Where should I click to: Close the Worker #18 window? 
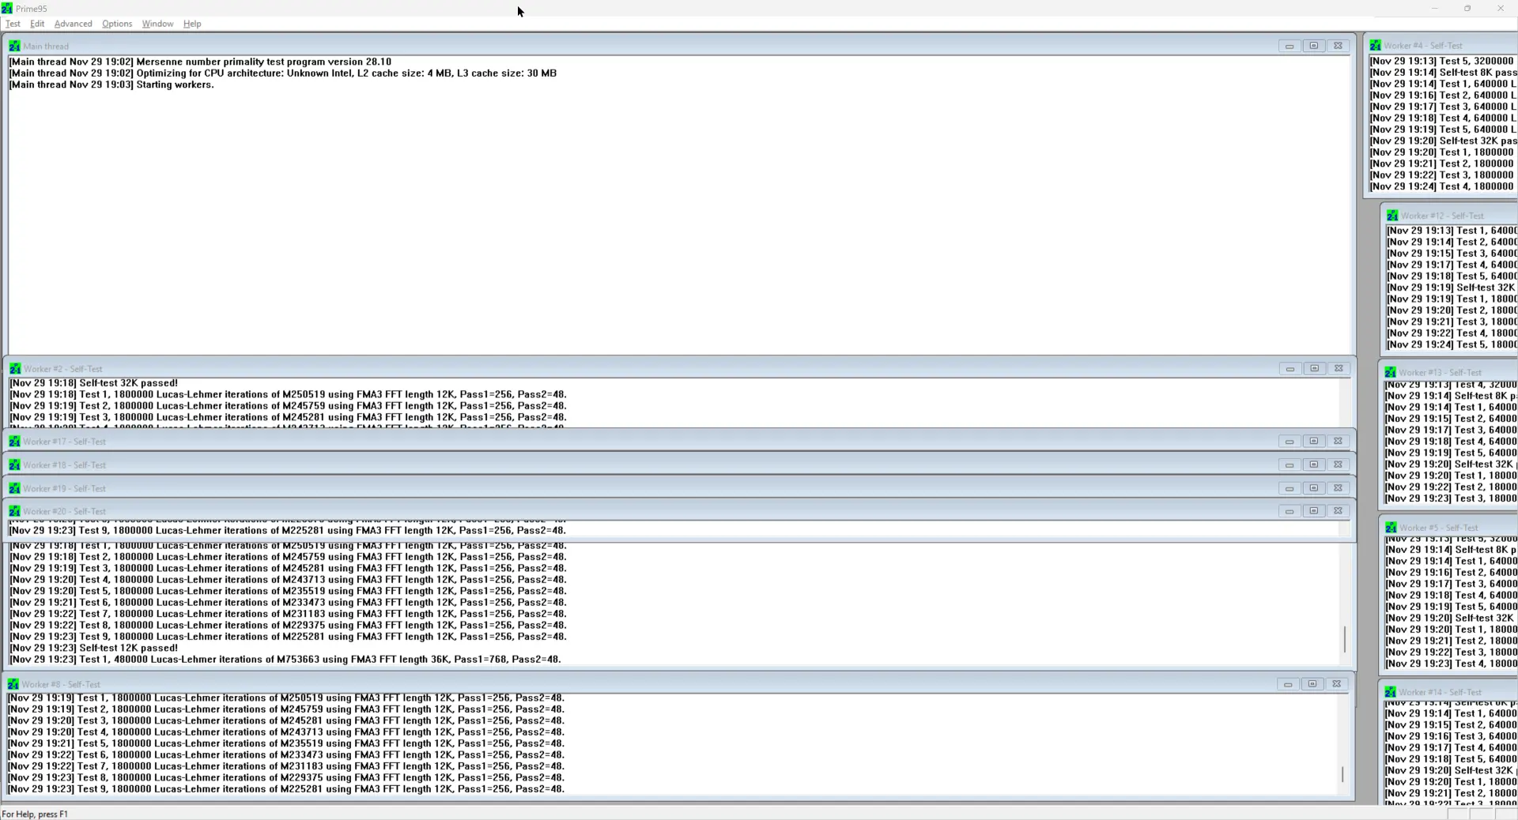pyautogui.click(x=1338, y=465)
